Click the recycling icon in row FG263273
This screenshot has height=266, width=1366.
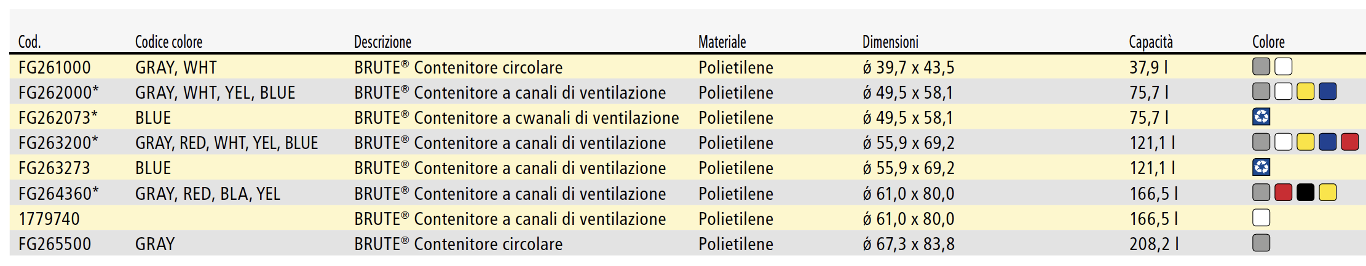1261,167
